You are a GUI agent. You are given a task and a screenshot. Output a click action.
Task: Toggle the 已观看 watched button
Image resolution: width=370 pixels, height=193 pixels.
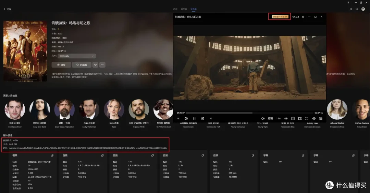[x=82, y=65]
